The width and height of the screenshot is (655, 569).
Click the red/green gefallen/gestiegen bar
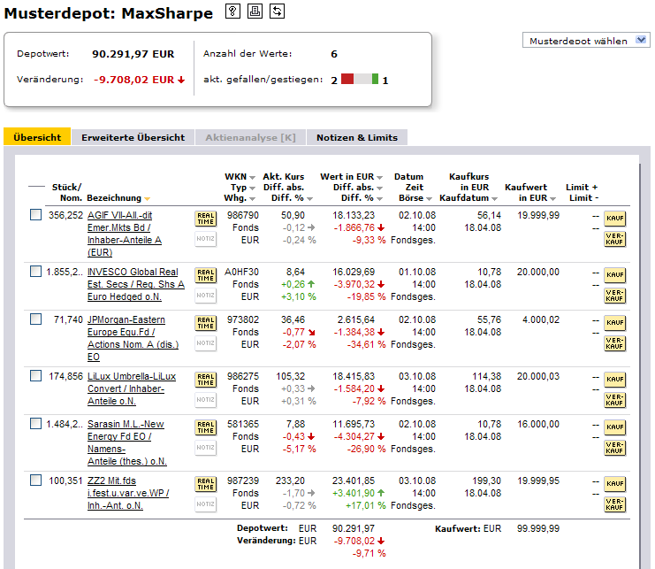coord(360,80)
